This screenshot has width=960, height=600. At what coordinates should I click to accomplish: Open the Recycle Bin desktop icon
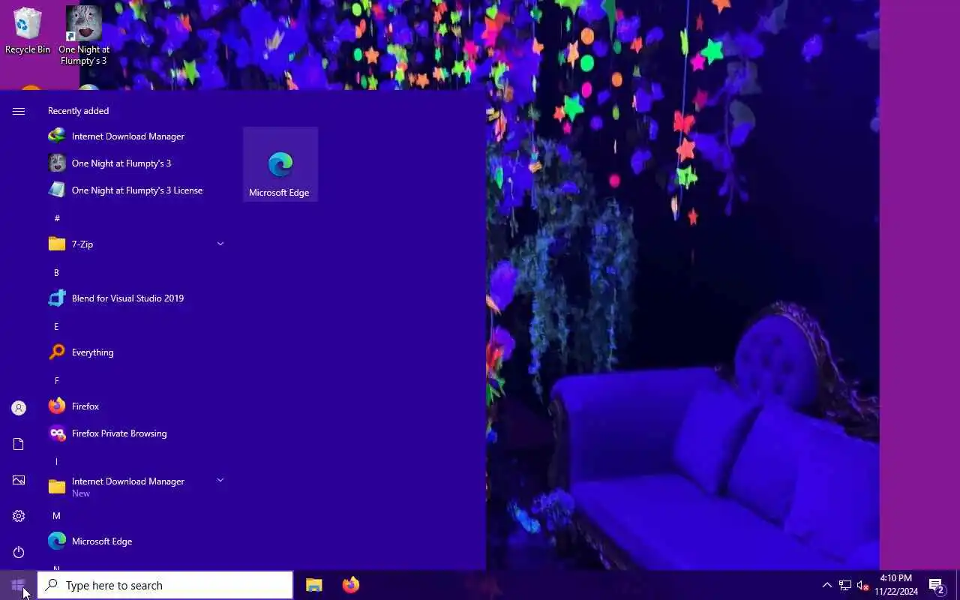click(x=28, y=31)
